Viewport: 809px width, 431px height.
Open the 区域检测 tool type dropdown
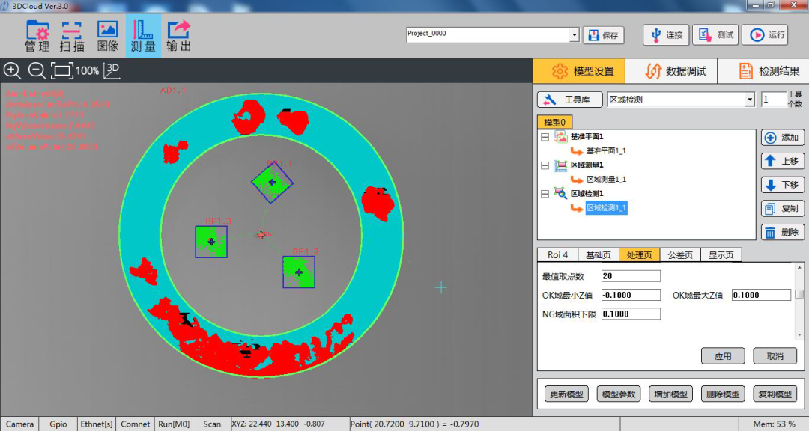coord(749,99)
